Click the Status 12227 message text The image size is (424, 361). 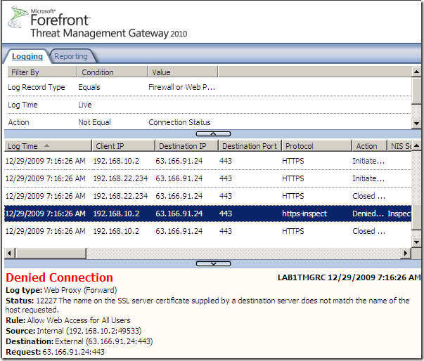pyautogui.click(x=207, y=305)
